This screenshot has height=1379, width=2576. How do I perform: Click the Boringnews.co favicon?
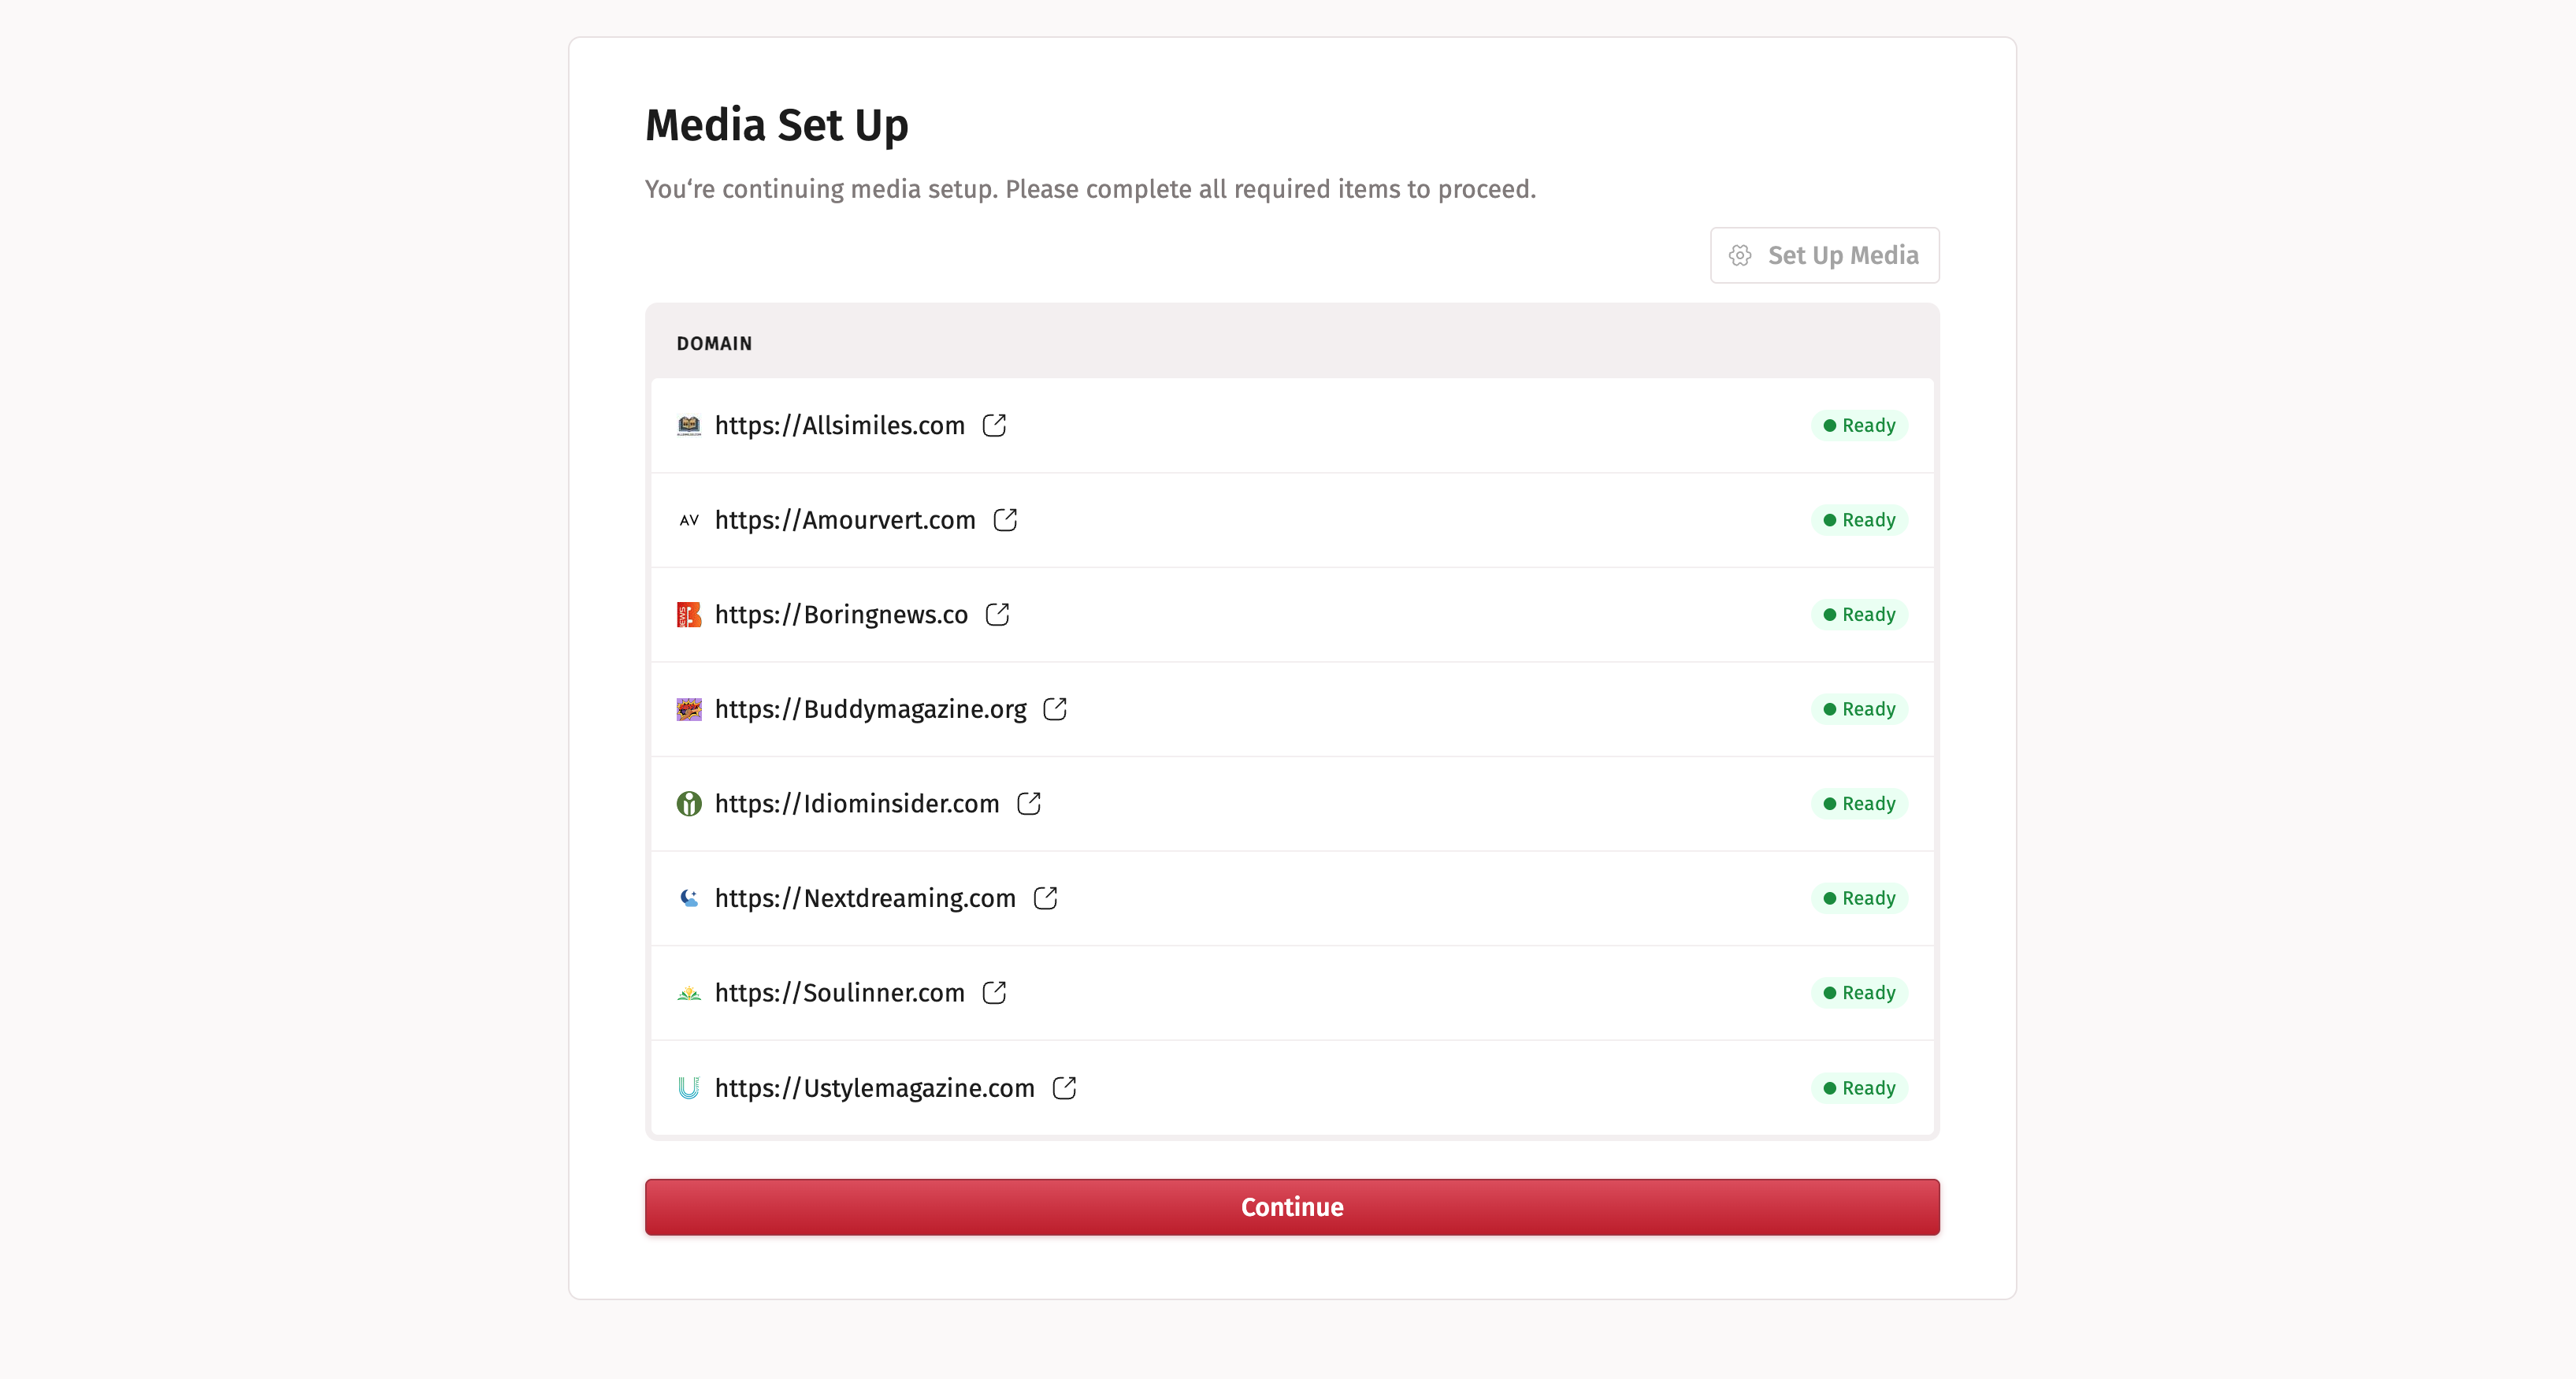coord(689,614)
